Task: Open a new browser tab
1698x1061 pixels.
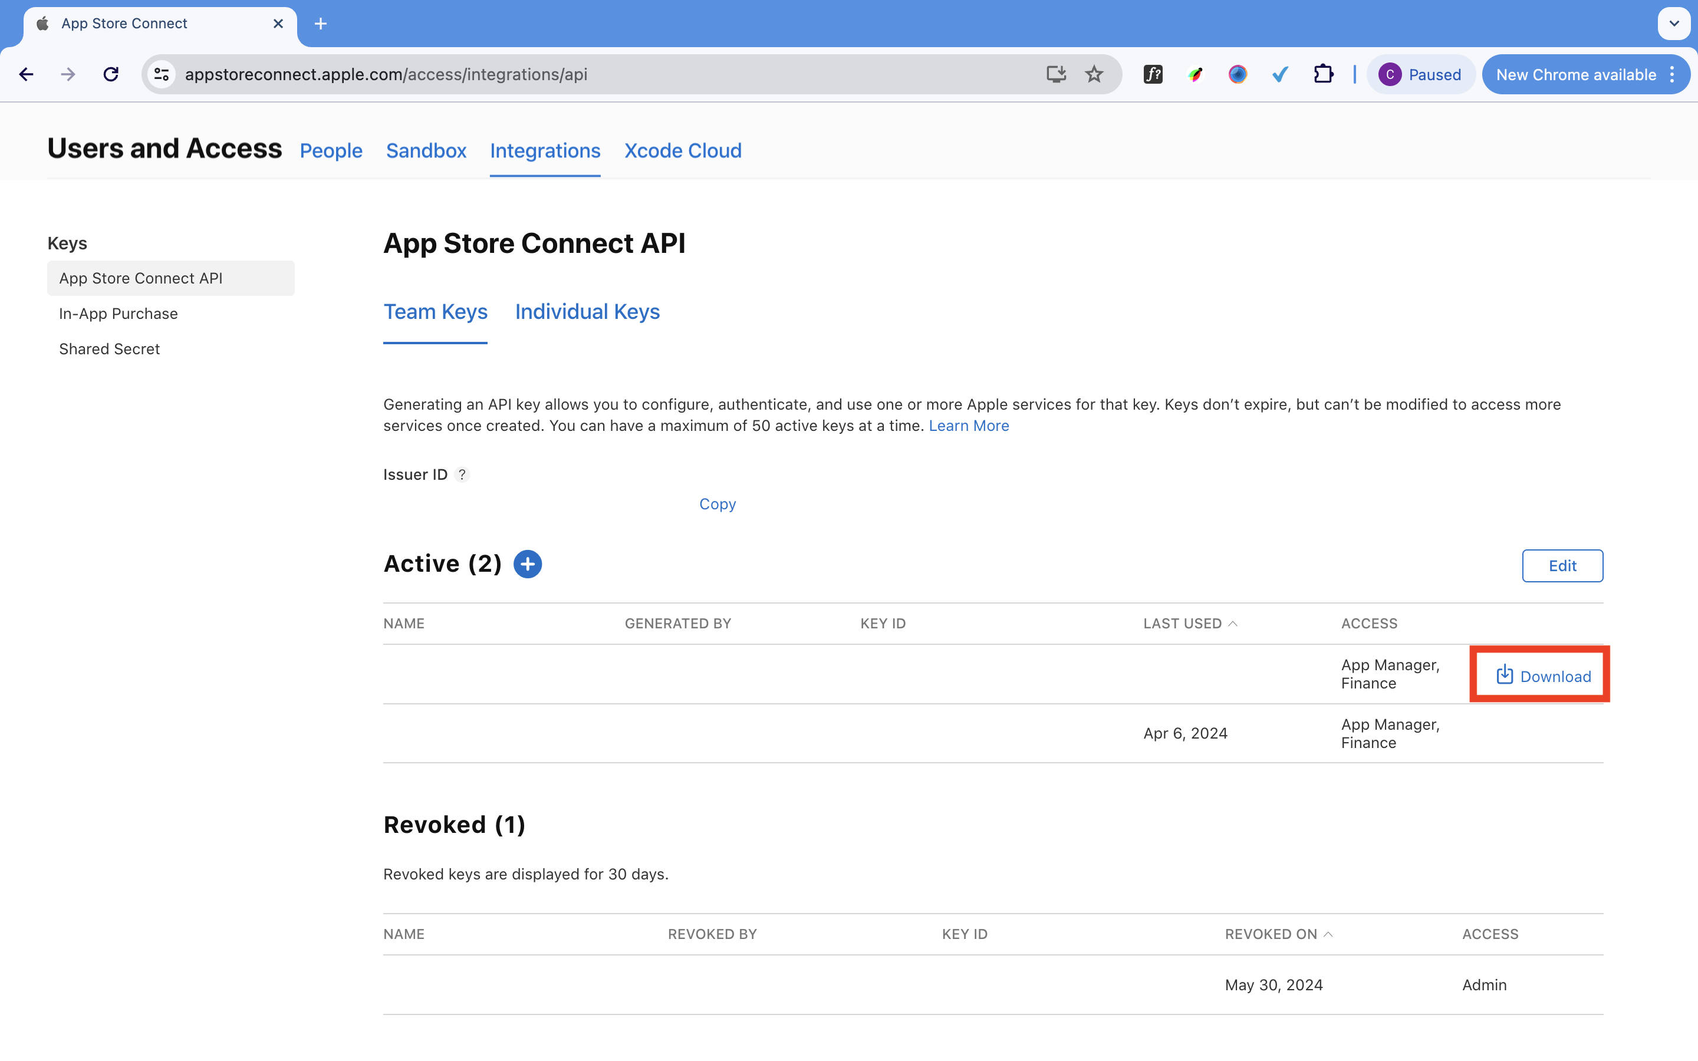Action: [321, 24]
